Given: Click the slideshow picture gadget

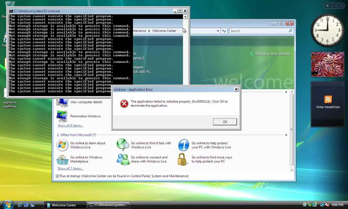Looking at the screenshot, I should (328, 64).
